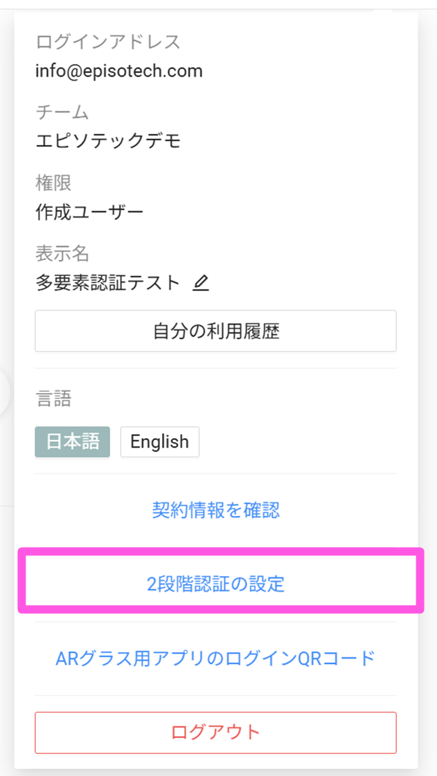Click the round button at left edge
This screenshot has height=776, width=437.
coord(3,393)
